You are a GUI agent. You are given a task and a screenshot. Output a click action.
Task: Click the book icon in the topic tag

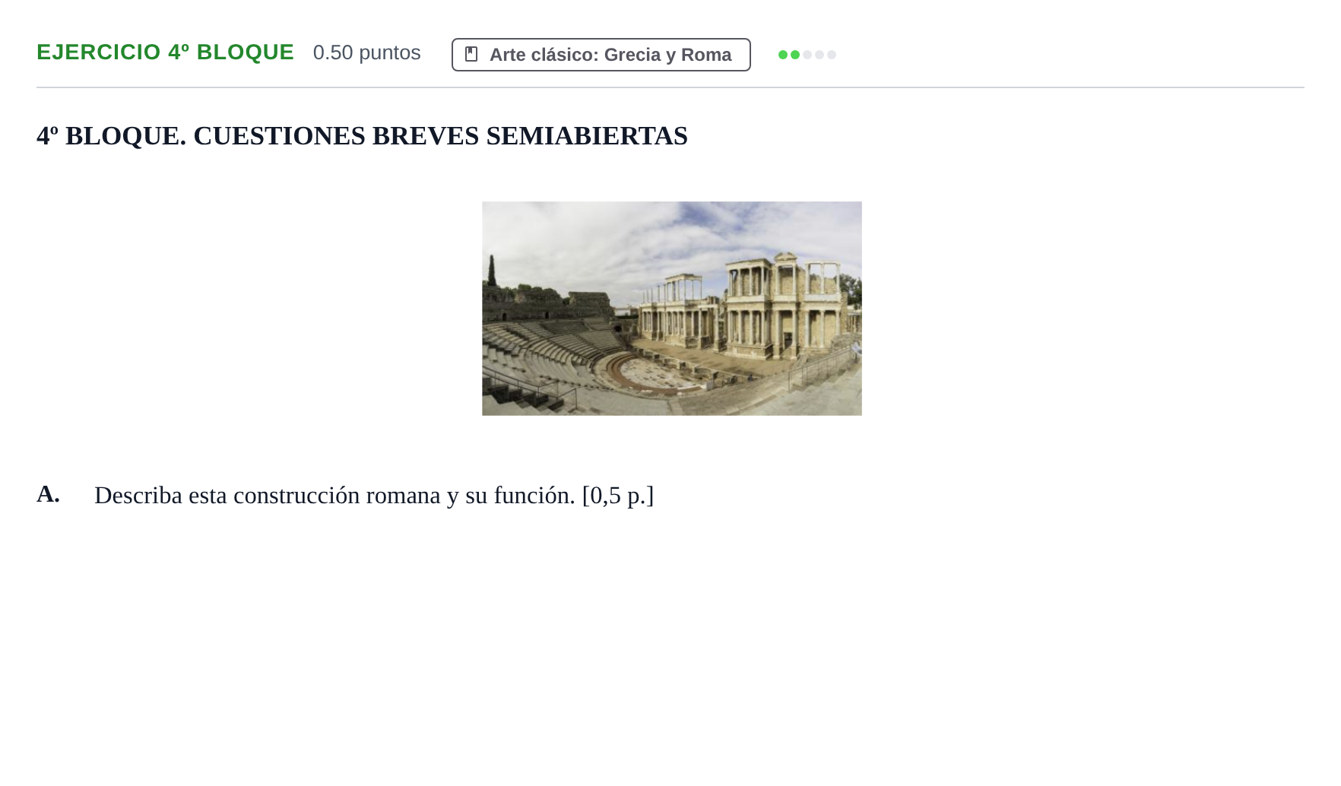click(x=471, y=54)
